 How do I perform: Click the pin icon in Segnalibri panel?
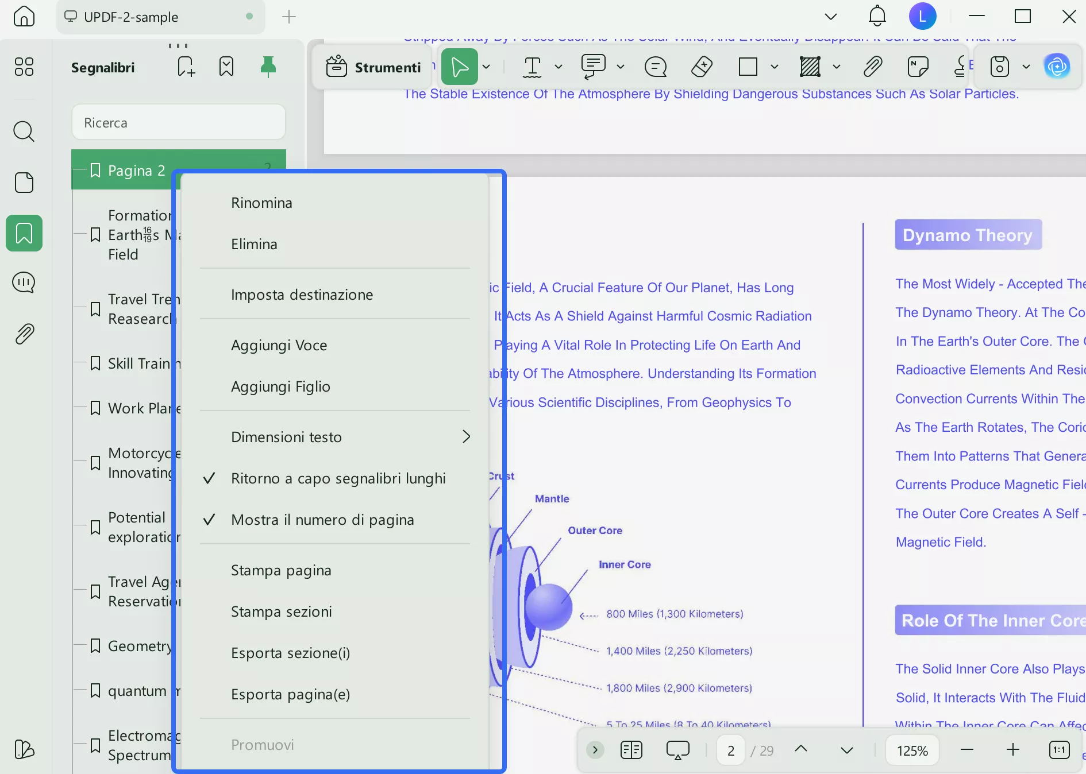pyautogui.click(x=268, y=67)
